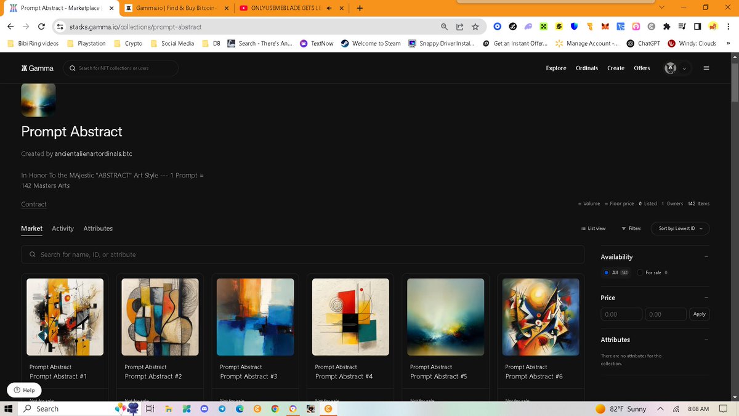Focus the minimum price input field
Viewport: 739px width, 416px height.
(x=621, y=314)
